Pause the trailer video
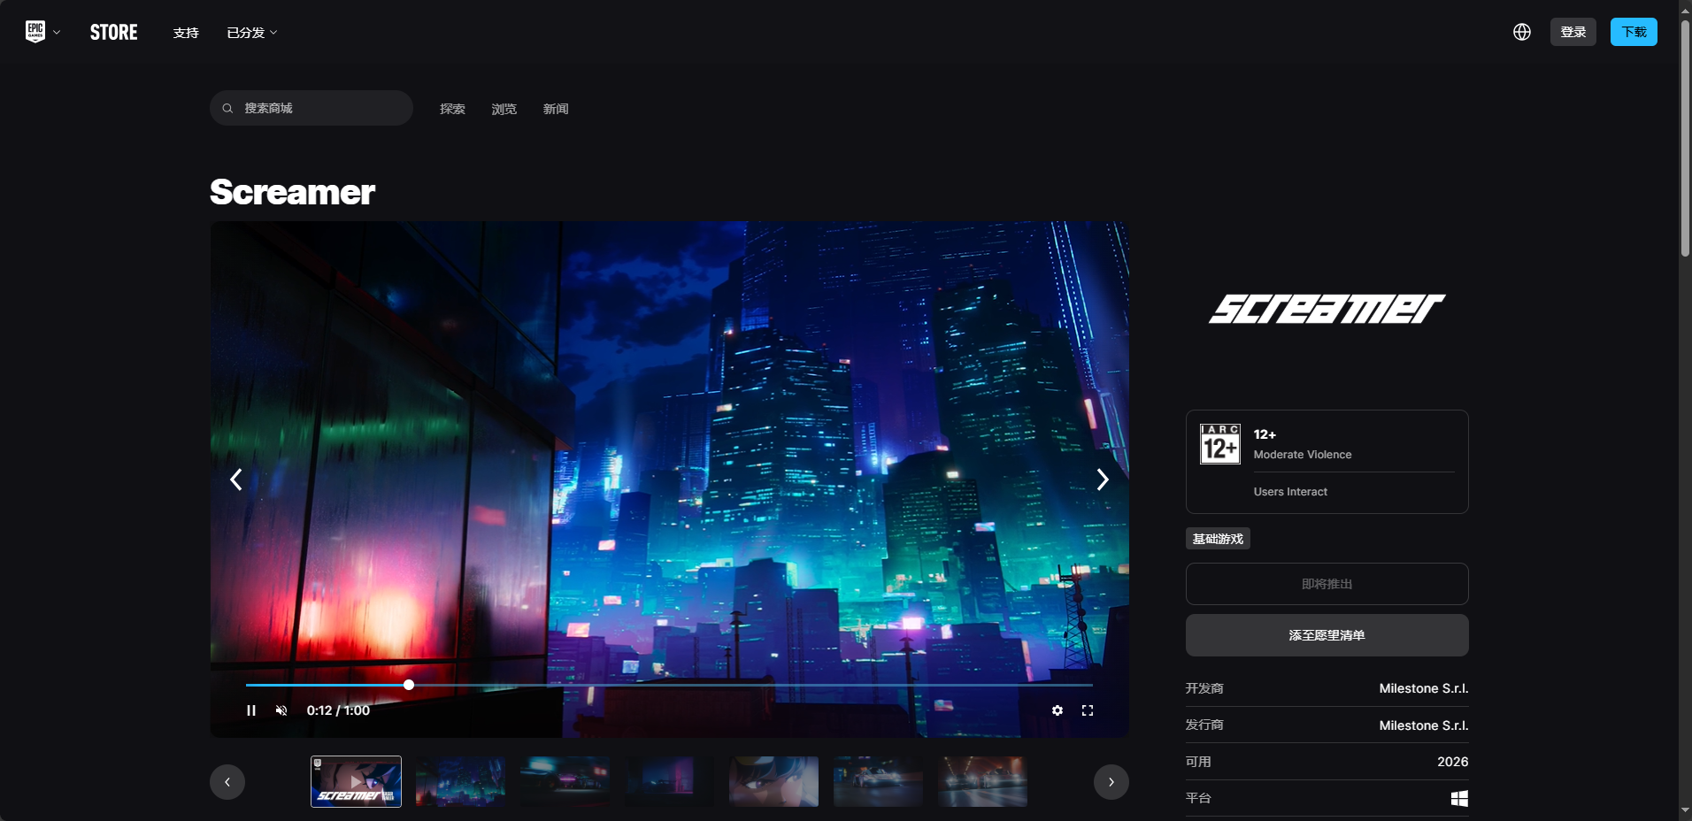The image size is (1692, 821). pyautogui.click(x=251, y=710)
